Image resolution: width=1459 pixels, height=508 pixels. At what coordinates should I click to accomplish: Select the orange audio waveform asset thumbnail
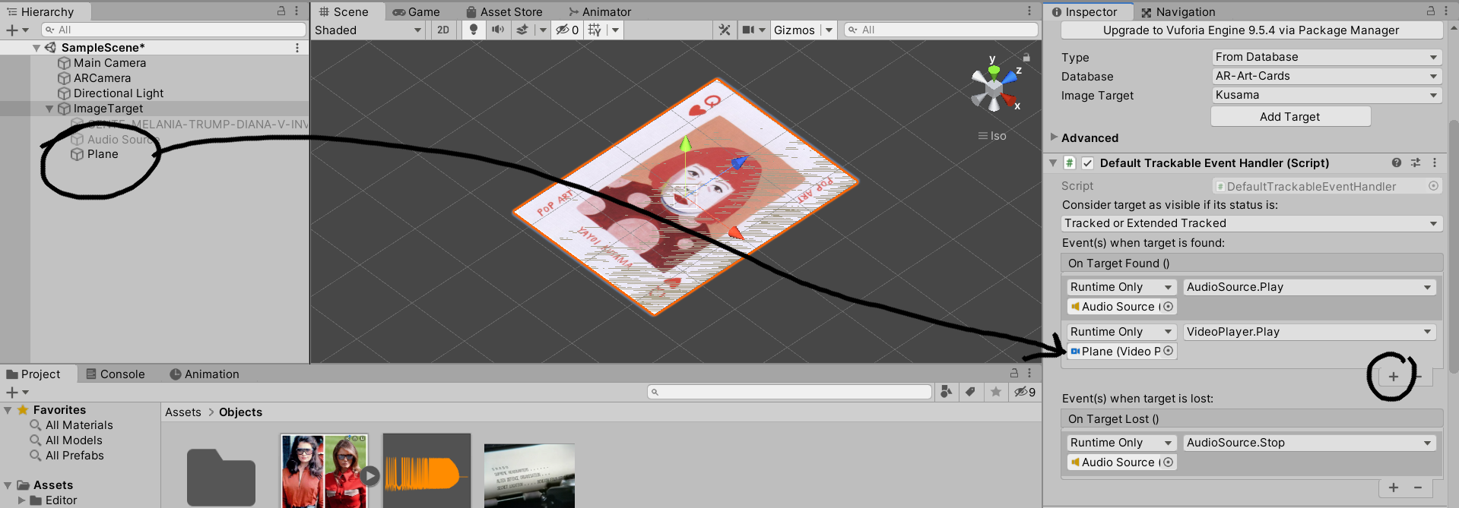point(426,472)
